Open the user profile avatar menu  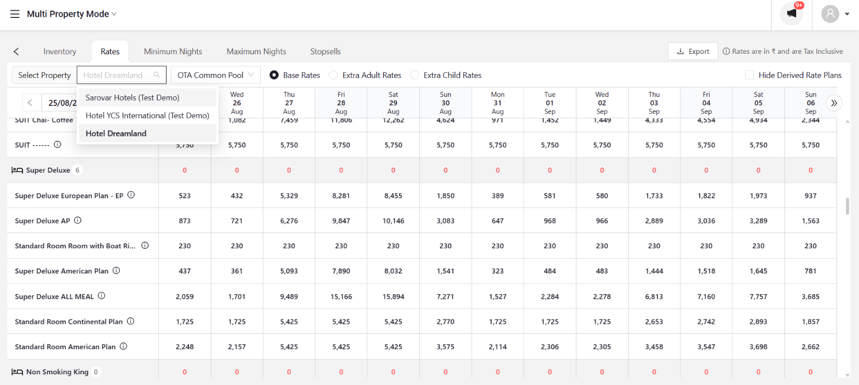click(x=830, y=14)
